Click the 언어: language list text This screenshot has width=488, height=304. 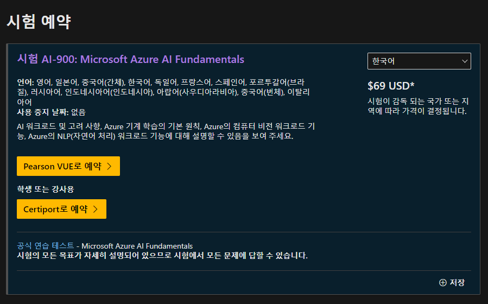(163, 92)
